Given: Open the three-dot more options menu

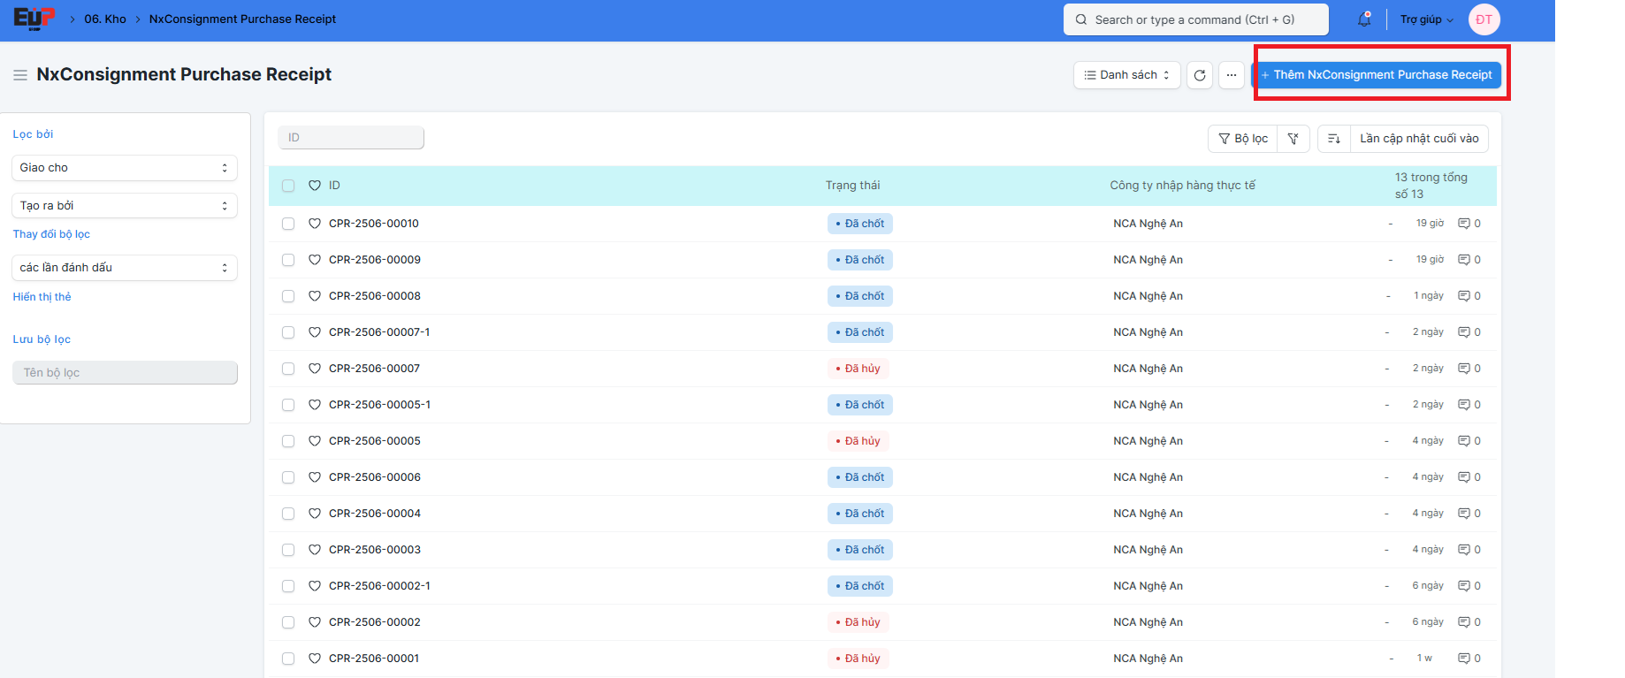Looking at the screenshot, I should [1232, 75].
